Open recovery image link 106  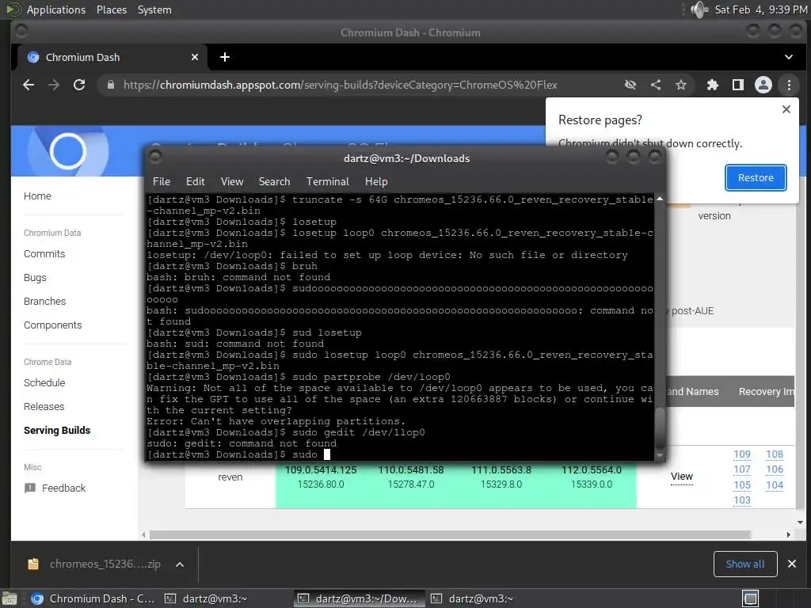pos(775,469)
